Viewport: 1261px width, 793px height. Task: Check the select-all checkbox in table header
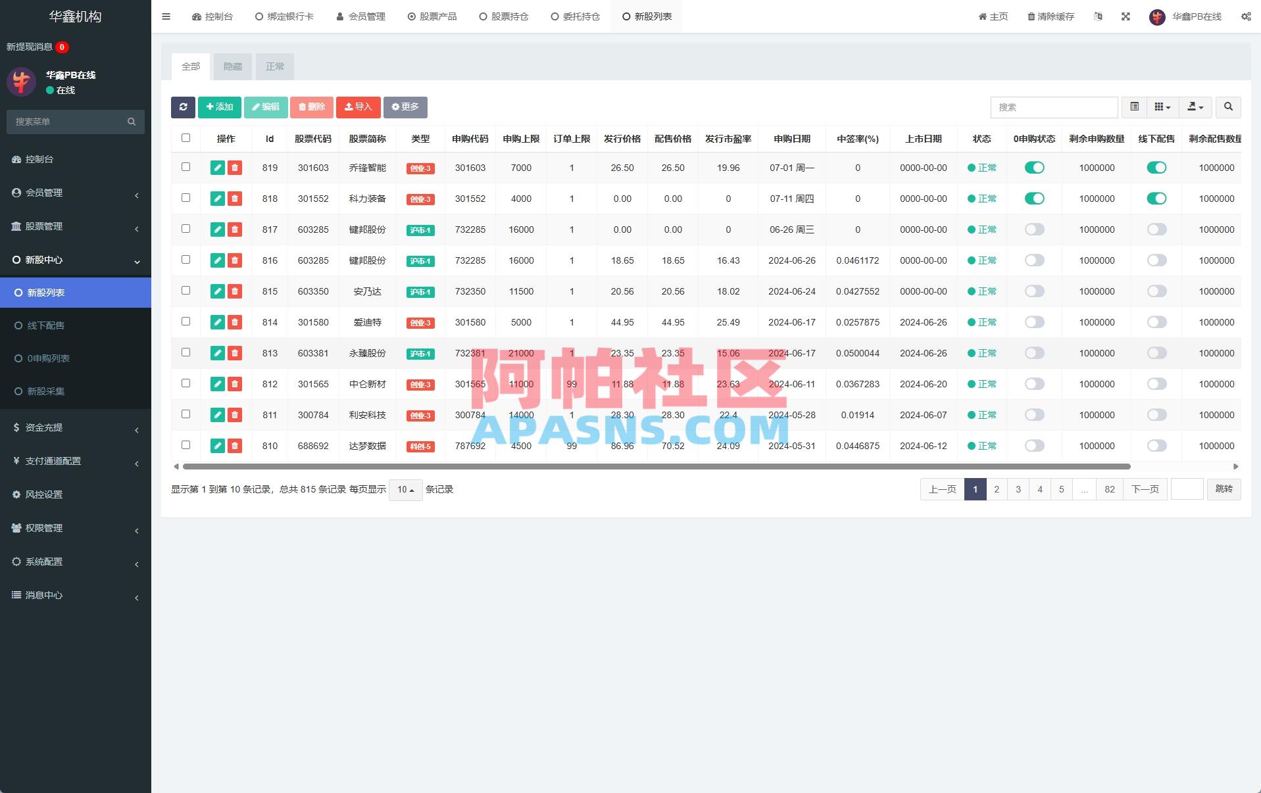185,138
